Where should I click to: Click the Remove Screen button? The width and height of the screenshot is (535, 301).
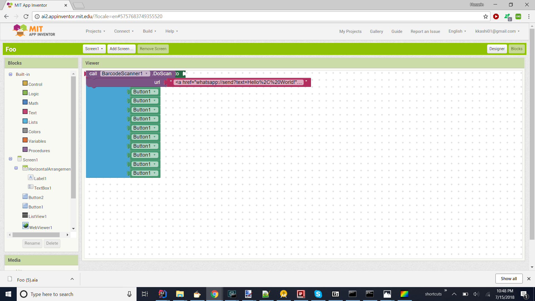pos(153,48)
